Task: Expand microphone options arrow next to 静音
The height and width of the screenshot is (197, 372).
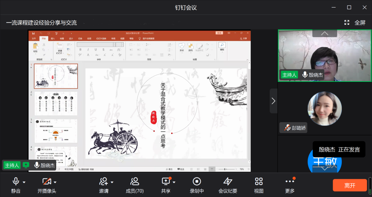Action: click(24, 182)
